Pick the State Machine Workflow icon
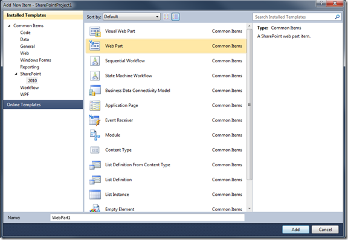This screenshot has height=240, width=348. point(95,76)
